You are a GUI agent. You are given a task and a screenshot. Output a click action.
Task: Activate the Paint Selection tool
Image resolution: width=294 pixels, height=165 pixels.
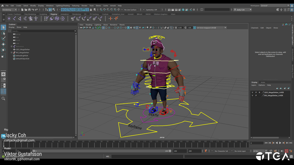pyautogui.click(x=3, y=39)
